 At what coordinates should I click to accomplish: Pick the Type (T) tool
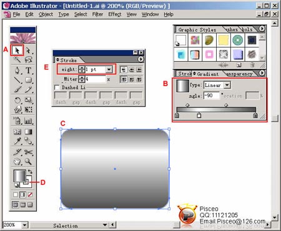coord(29,71)
